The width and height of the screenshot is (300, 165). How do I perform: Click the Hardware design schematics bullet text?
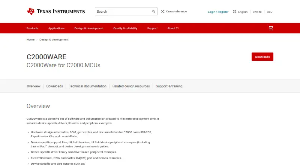91,134
